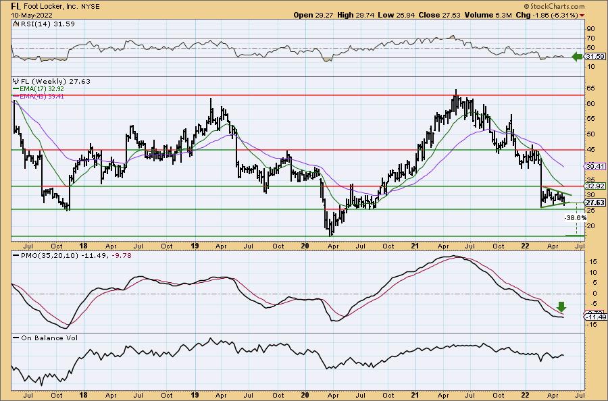Click the EMA(43) 39.41 legend text
The height and width of the screenshot is (401, 608).
[42, 96]
